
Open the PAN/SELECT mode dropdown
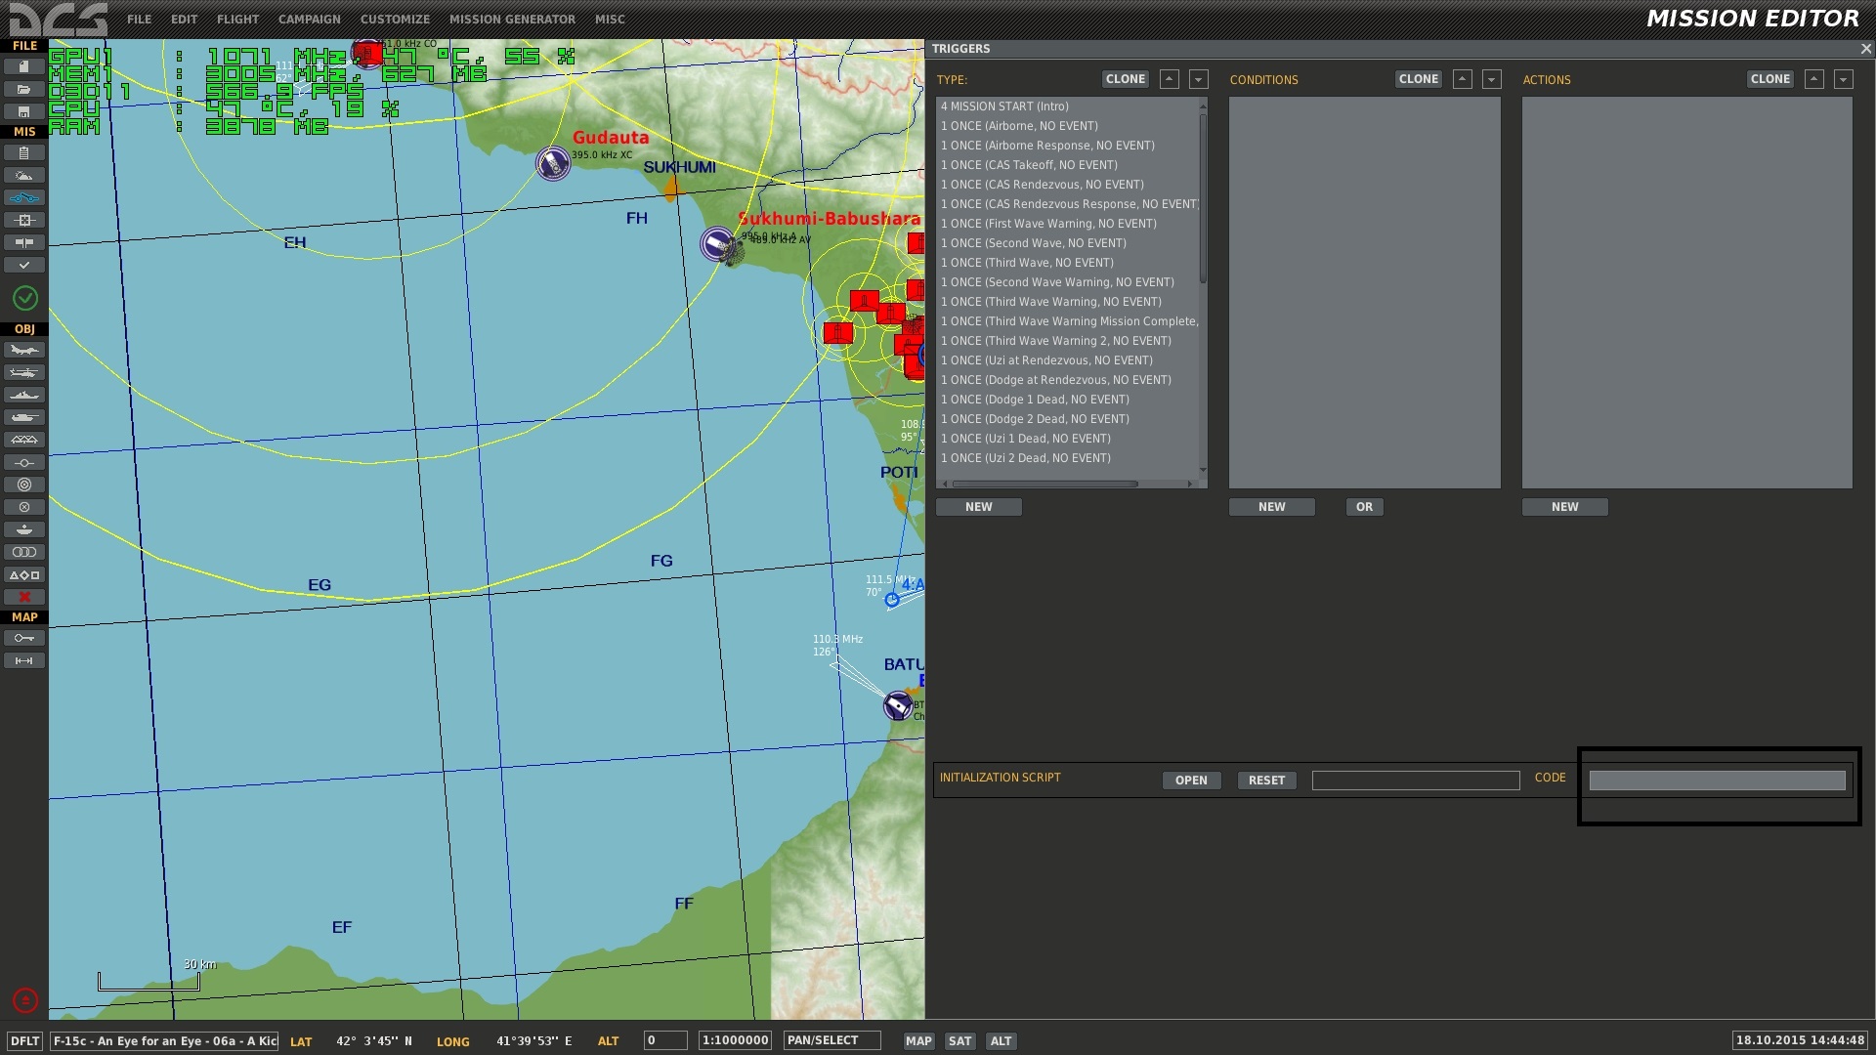pyautogui.click(x=832, y=1041)
